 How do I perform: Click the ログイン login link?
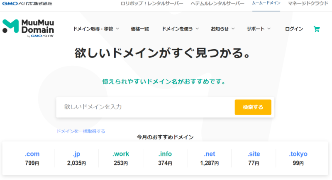click(x=294, y=29)
